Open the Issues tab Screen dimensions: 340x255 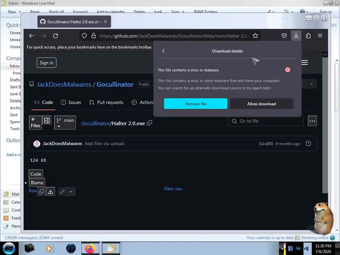[71, 102]
